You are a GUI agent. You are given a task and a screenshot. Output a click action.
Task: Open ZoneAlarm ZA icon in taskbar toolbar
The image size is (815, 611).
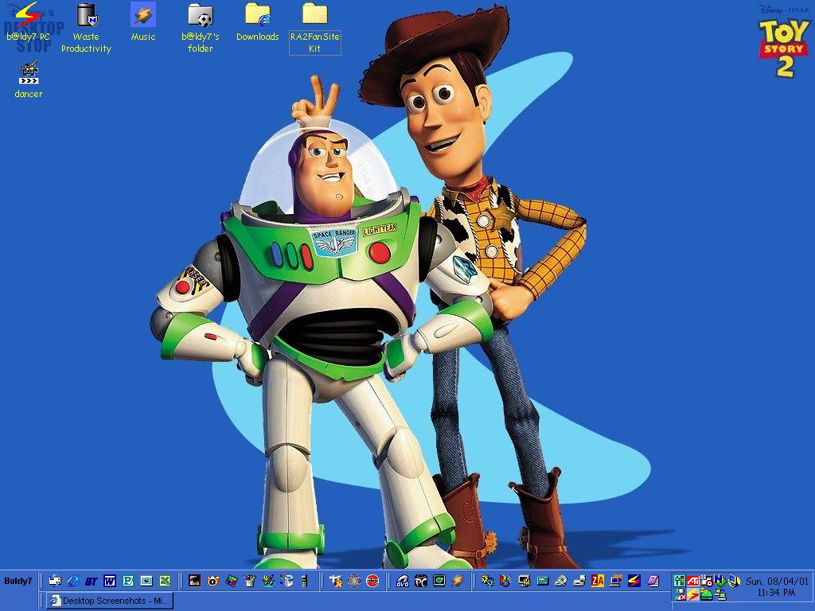click(598, 581)
